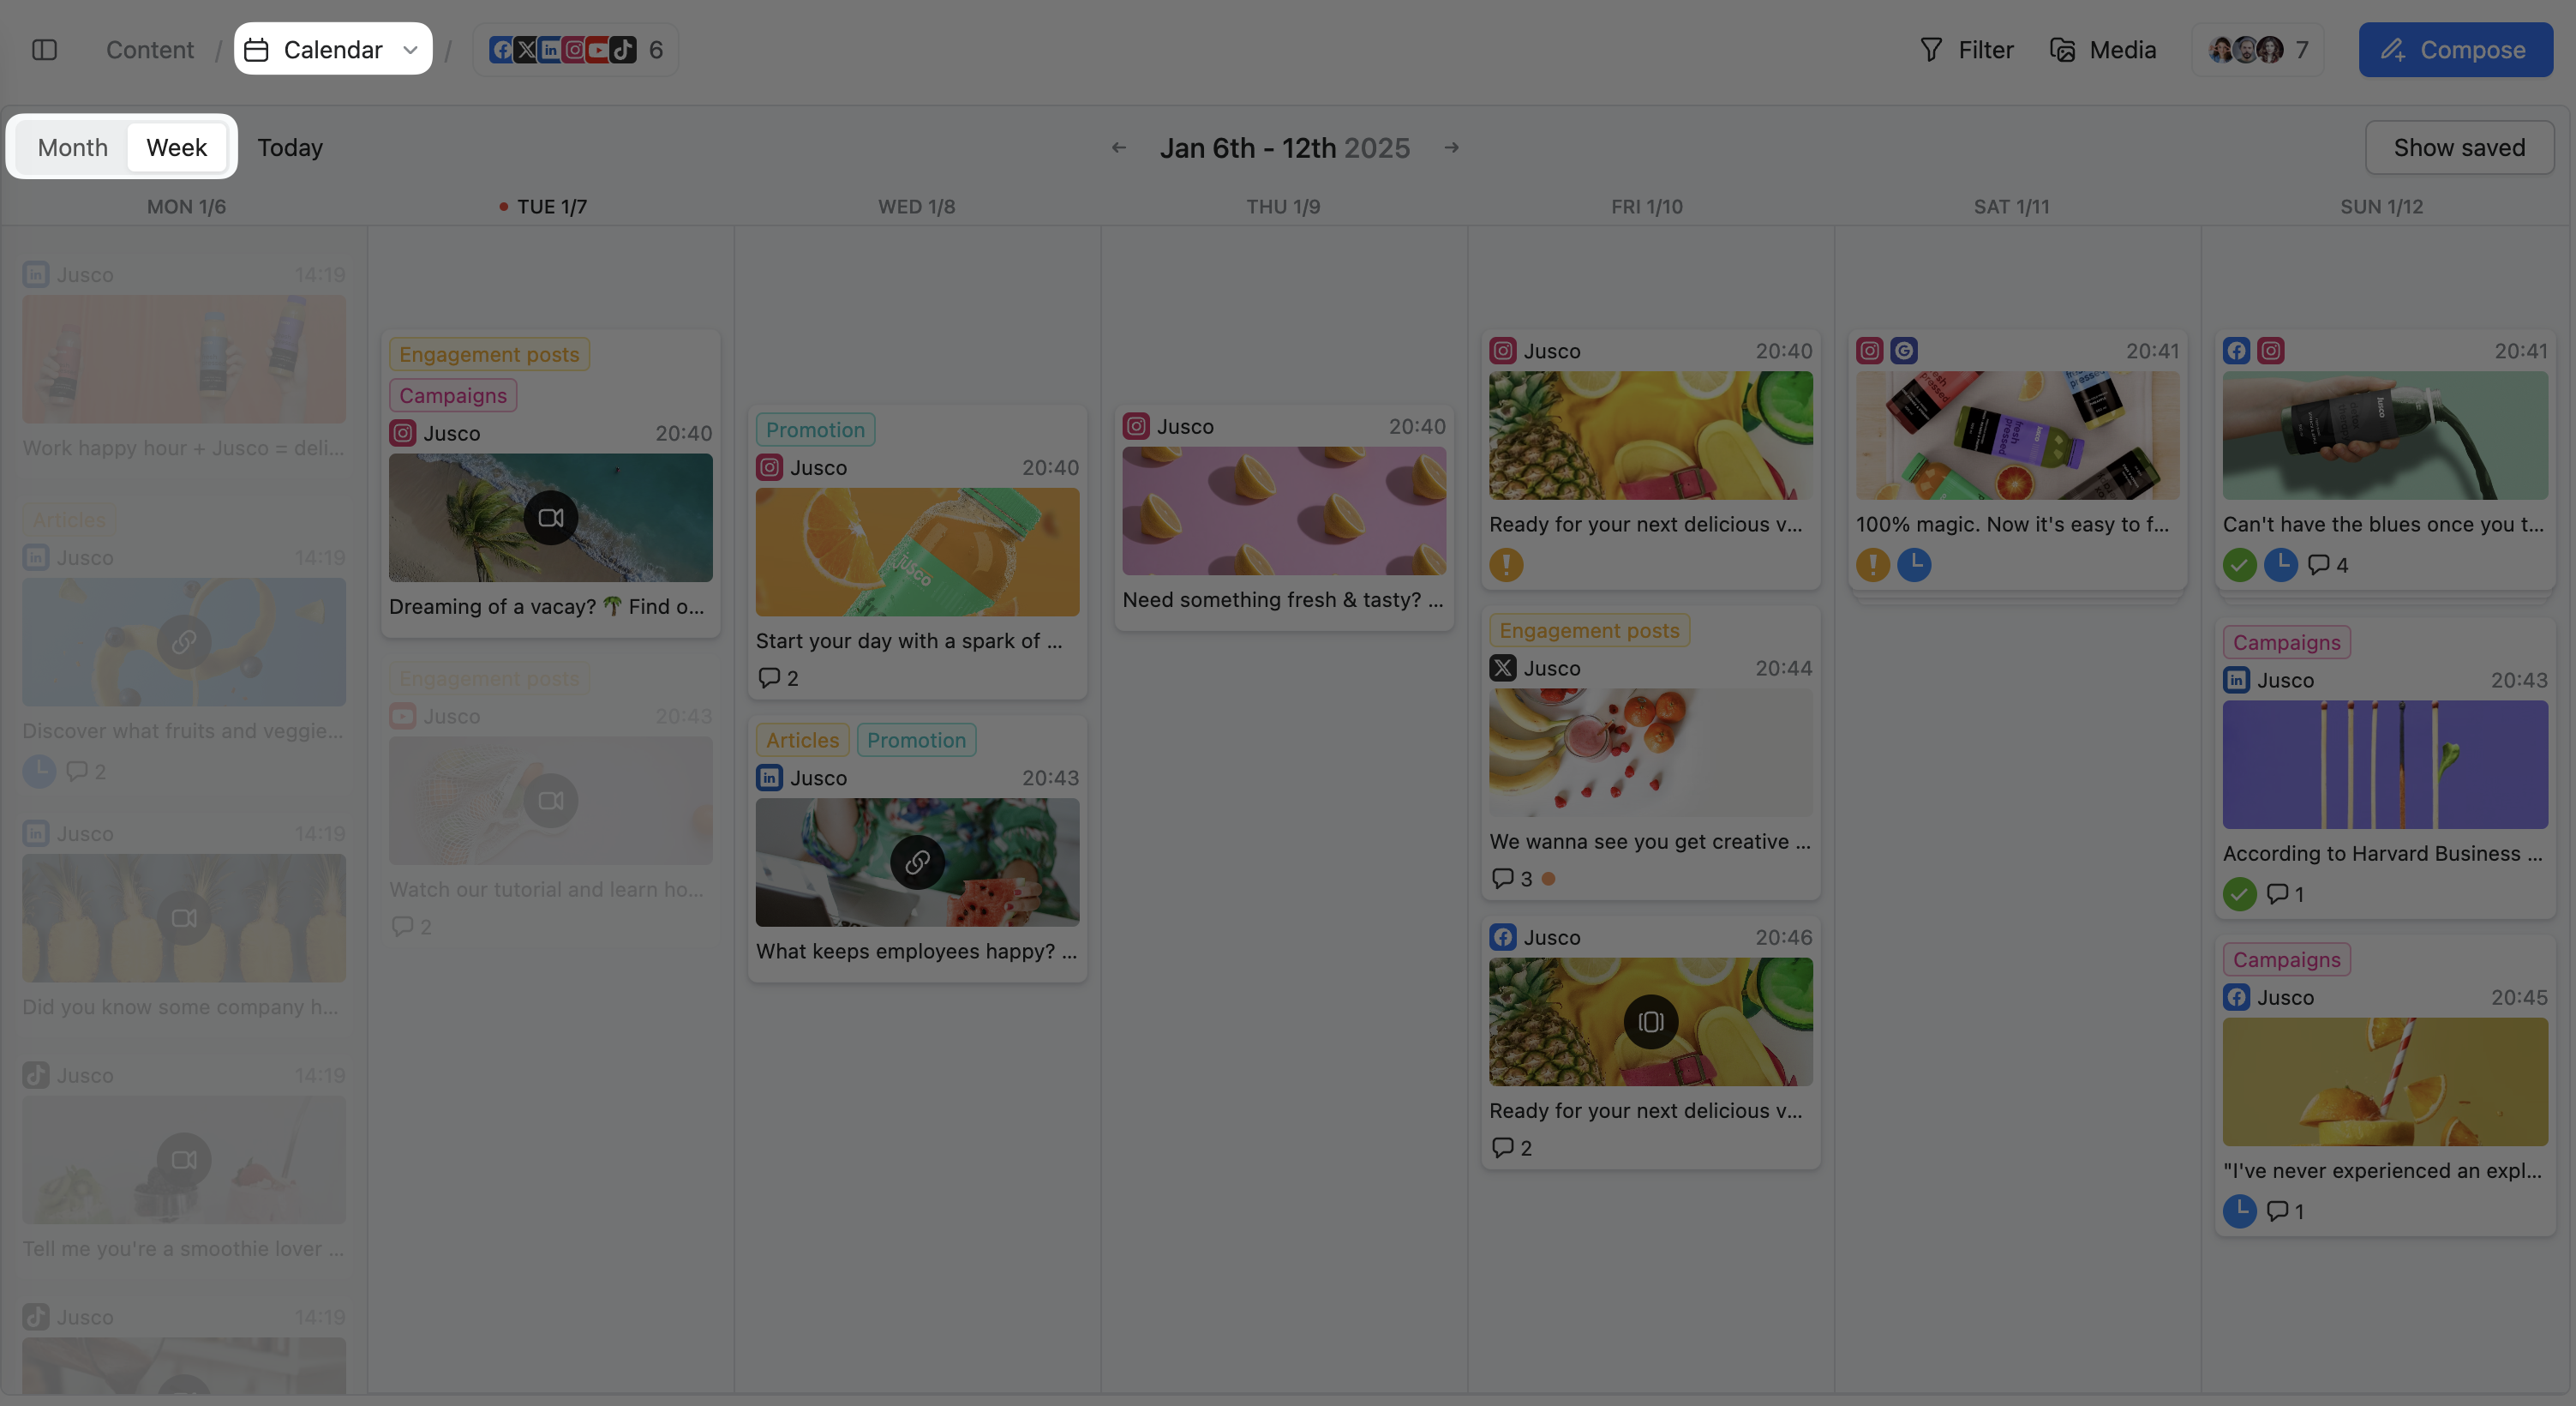The image size is (2576, 1406).
Task: Switch calendar to Month view
Action: coord(72,147)
